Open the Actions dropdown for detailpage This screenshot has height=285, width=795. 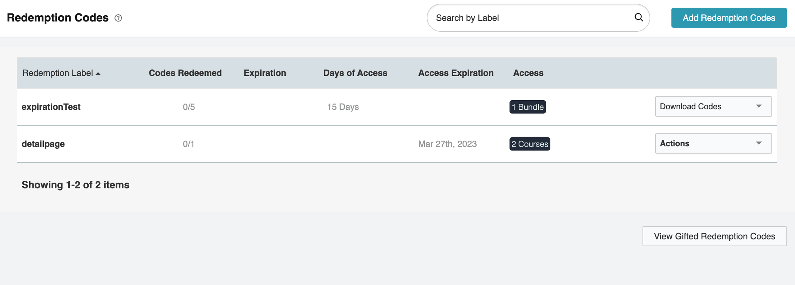[x=713, y=144]
